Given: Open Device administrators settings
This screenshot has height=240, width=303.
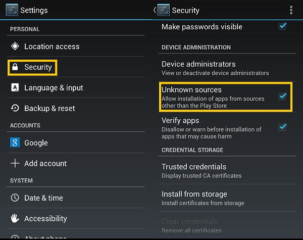Looking at the screenshot, I should (227, 68).
